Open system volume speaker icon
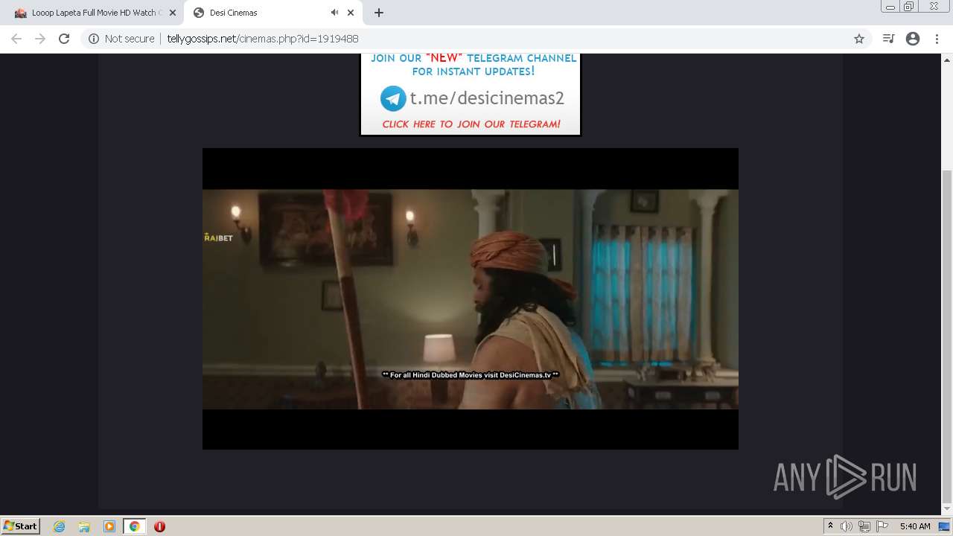The width and height of the screenshot is (953, 536). [x=847, y=526]
